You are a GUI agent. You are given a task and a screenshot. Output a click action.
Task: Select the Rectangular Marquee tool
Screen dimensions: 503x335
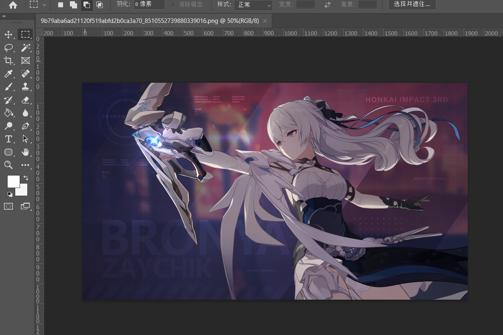point(25,35)
